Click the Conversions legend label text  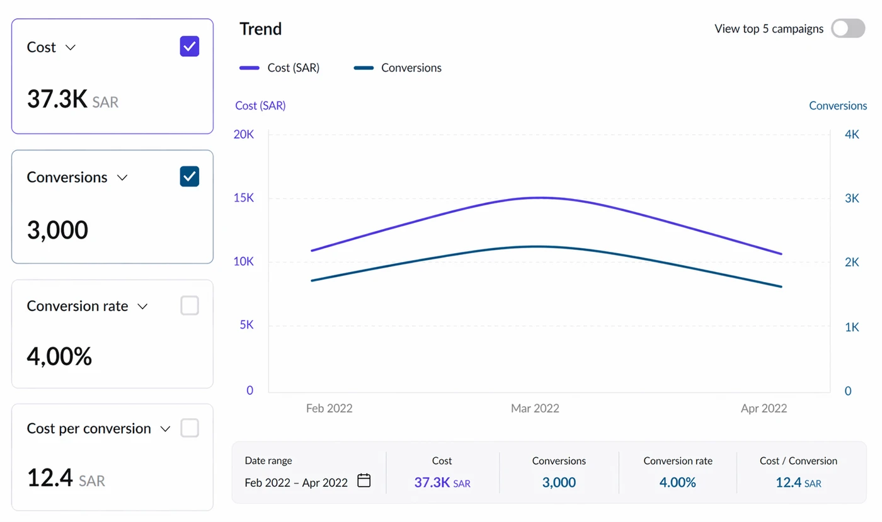pos(411,68)
